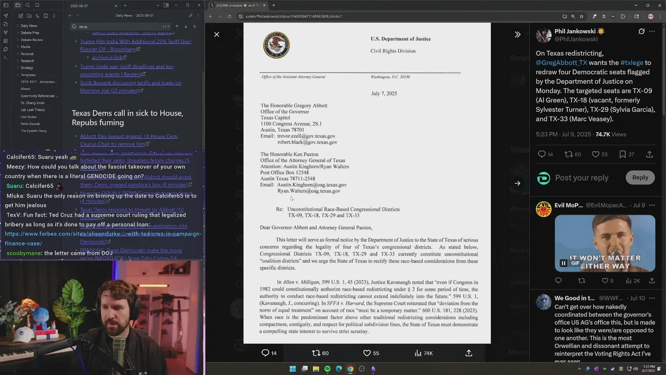
Task: Toggle Obsidian left sidebar panel icon
Action: tap(6, 5)
